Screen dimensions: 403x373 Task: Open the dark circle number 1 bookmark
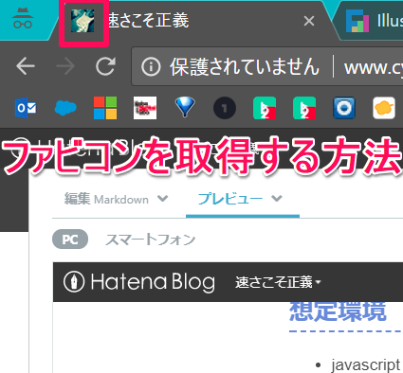(x=225, y=108)
